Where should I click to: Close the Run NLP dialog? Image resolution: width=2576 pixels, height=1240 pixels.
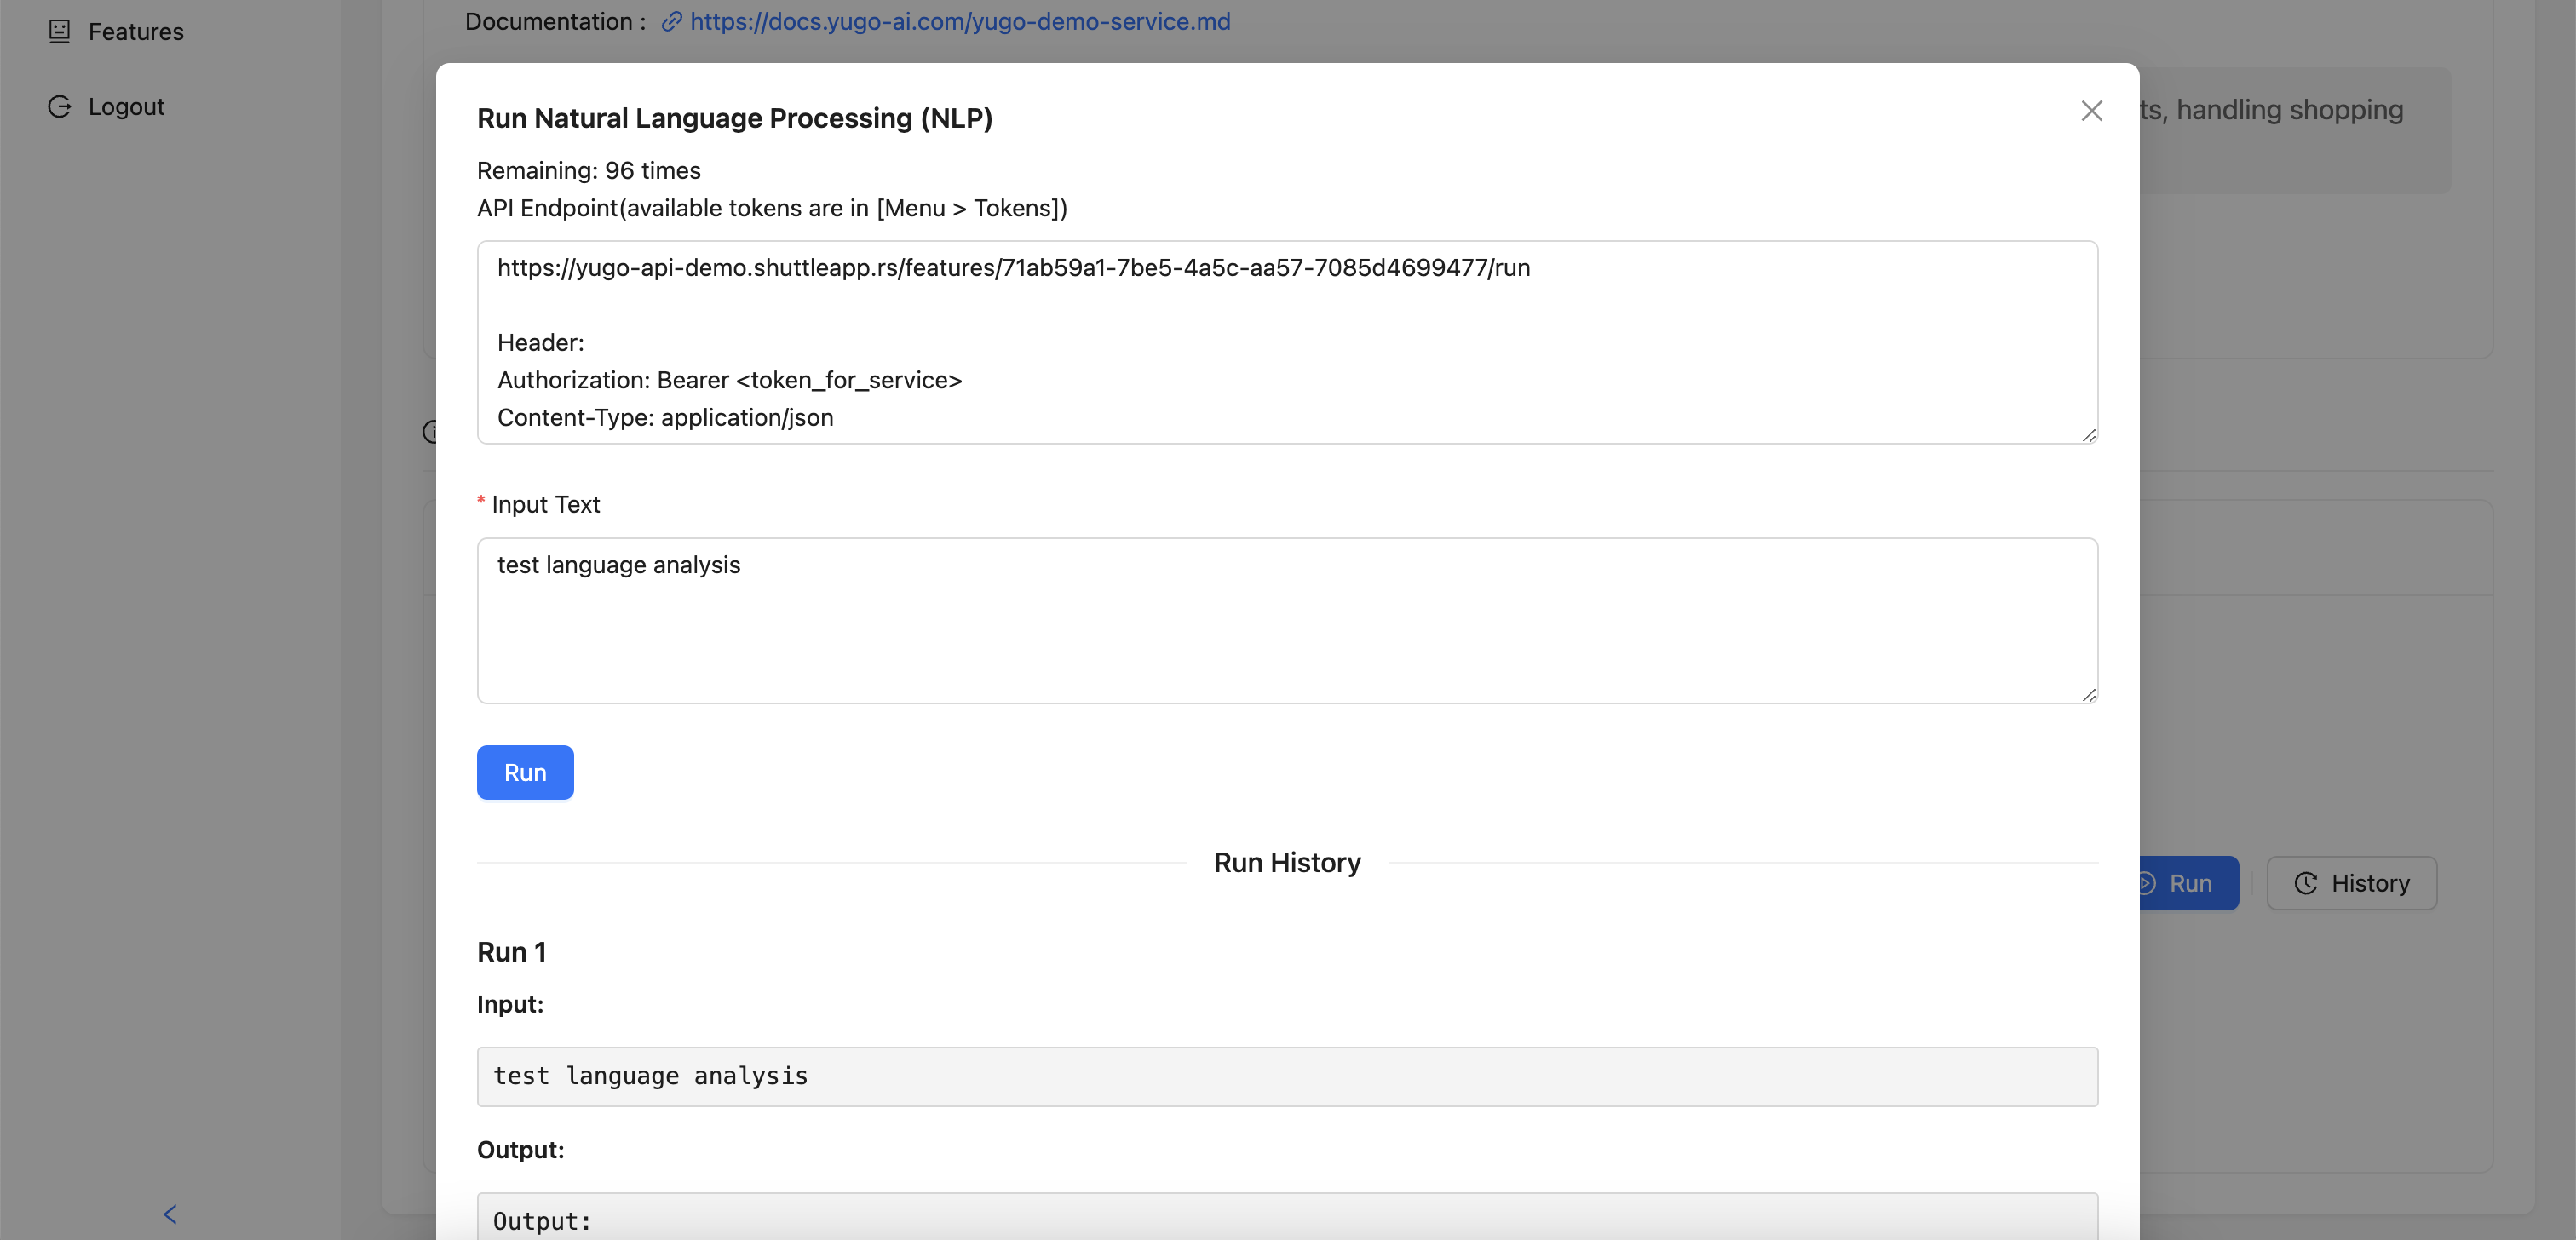[x=2091, y=111]
